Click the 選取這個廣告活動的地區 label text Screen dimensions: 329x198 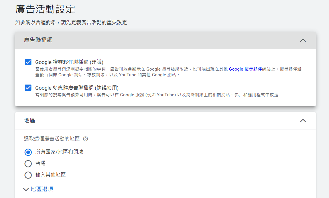[52, 139]
